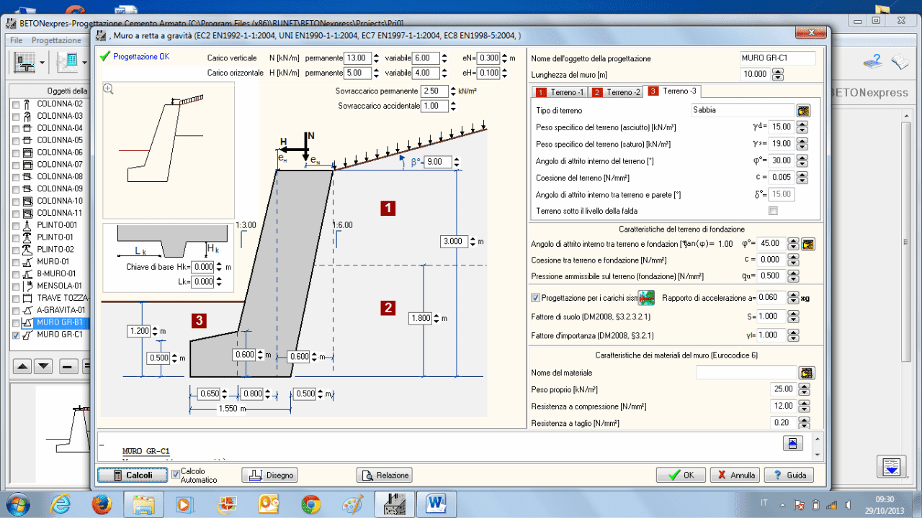
Task: Open foundation friction angle library icon
Action: tap(808, 244)
